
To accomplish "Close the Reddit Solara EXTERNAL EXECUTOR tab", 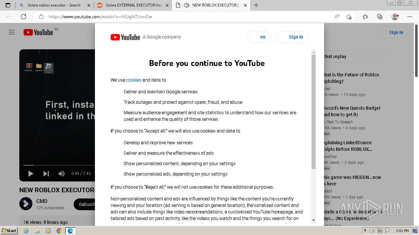I will coord(167,5).
